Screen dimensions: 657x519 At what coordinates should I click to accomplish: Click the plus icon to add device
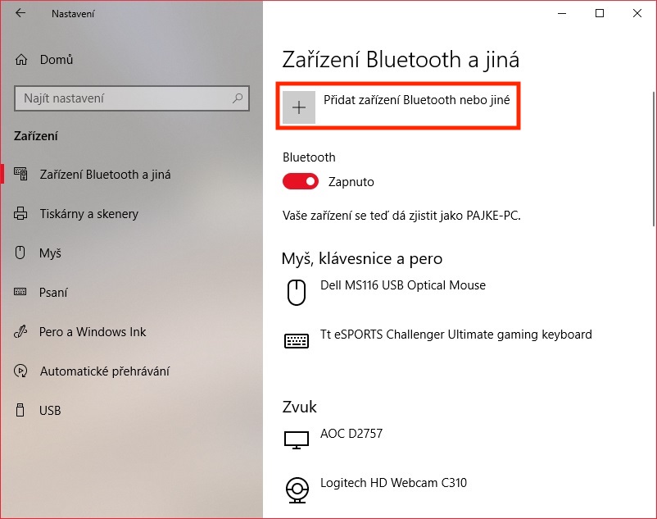299,107
